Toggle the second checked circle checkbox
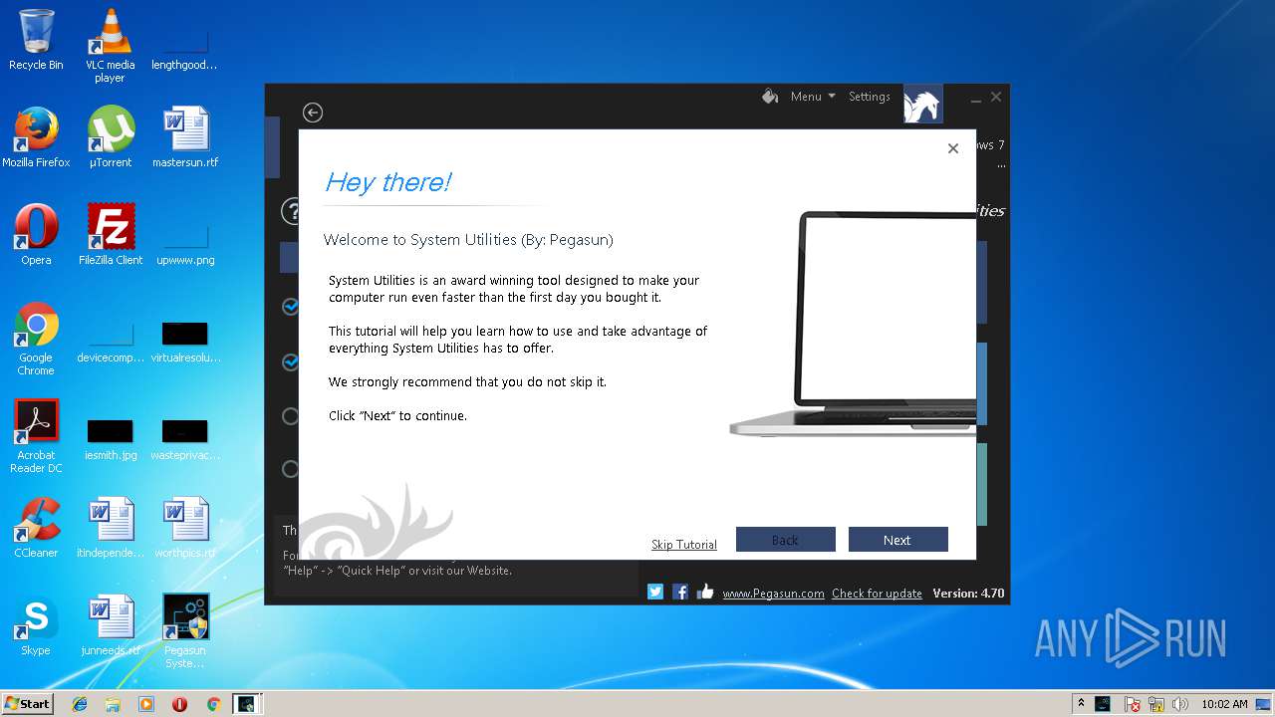 pyautogui.click(x=290, y=361)
